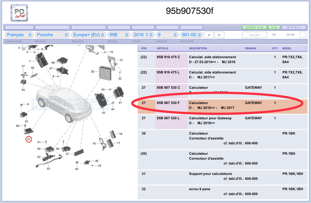Click part number 40 in diagram
The width and height of the screenshot is (311, 203).
tap(77, 169)
